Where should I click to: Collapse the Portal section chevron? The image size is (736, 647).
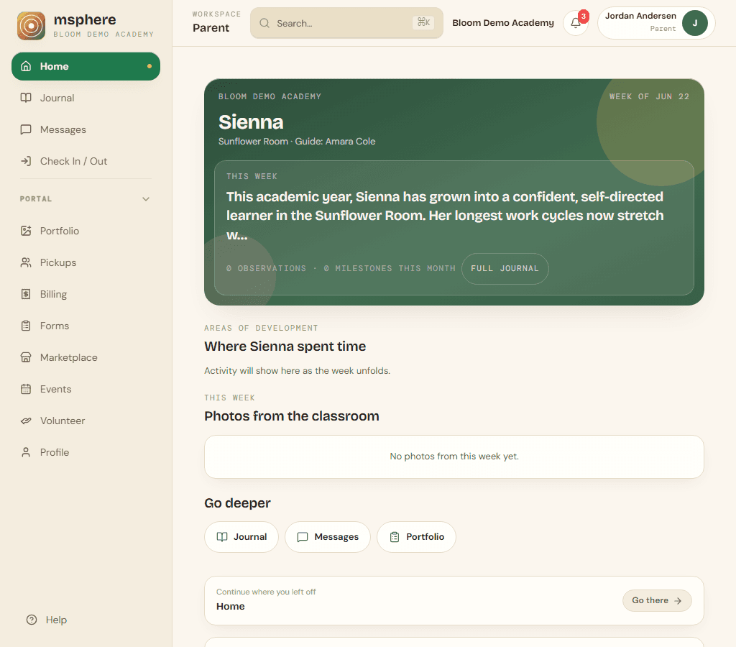(x=146, y=199)
